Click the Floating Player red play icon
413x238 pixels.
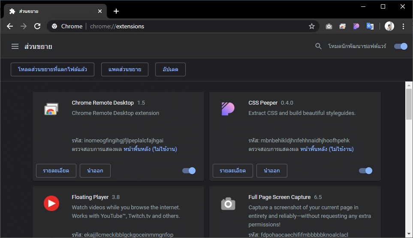point(51,203)
